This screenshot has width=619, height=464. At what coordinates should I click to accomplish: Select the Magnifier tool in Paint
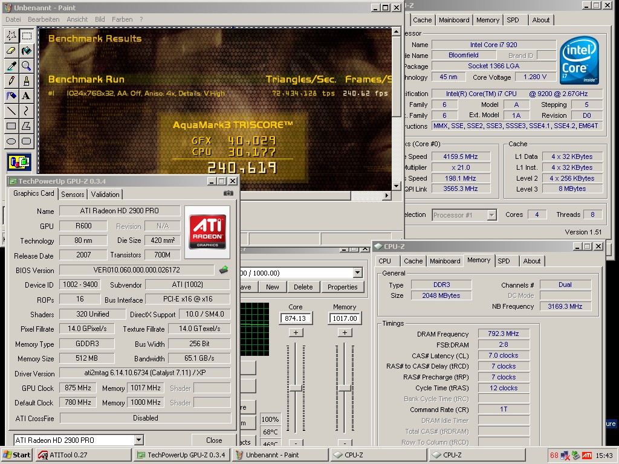click(x=27, y=66)
